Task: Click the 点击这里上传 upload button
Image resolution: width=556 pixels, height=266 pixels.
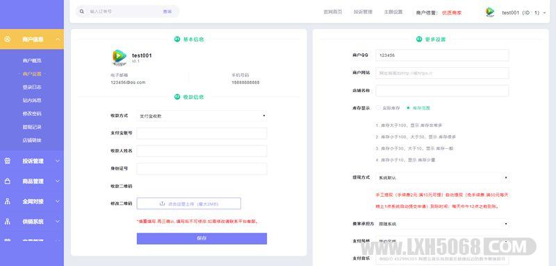Action: click(188, 204)
